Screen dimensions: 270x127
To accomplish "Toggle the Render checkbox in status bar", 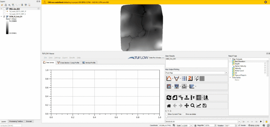I will coord(239,125).
